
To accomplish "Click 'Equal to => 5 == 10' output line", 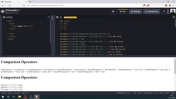I will pyautogui.click(x=12, y=85).
